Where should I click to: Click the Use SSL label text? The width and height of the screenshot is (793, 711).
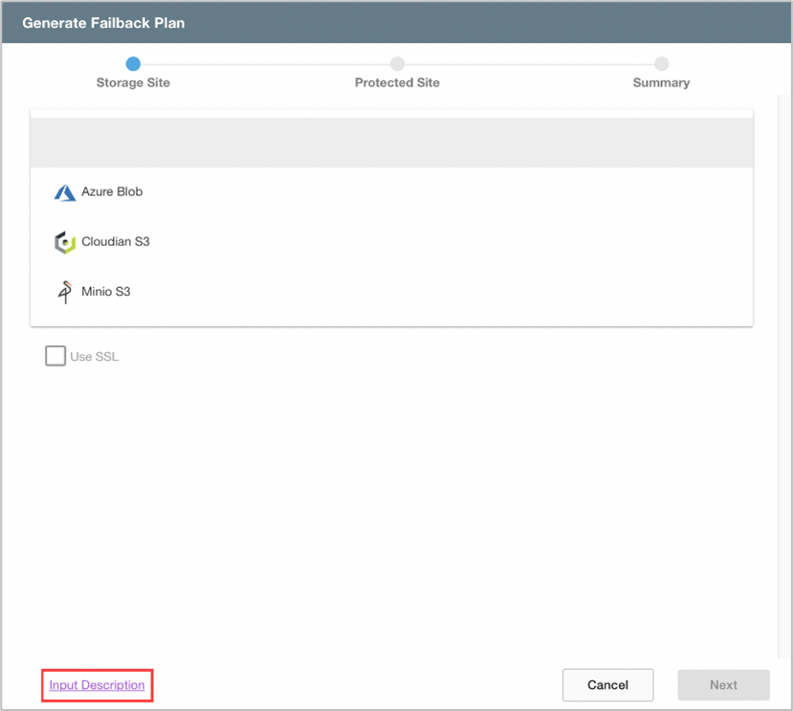pyautogui.click(x=95, y=357)
